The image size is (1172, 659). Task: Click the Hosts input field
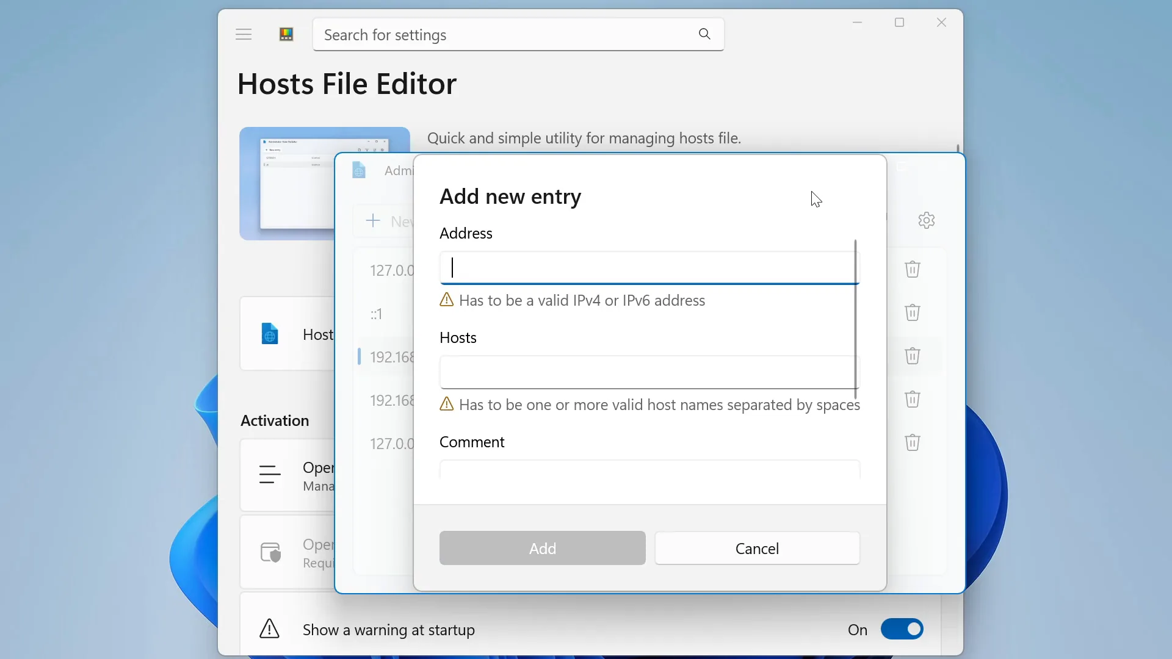pyautogui.click(x=649, y=372)
